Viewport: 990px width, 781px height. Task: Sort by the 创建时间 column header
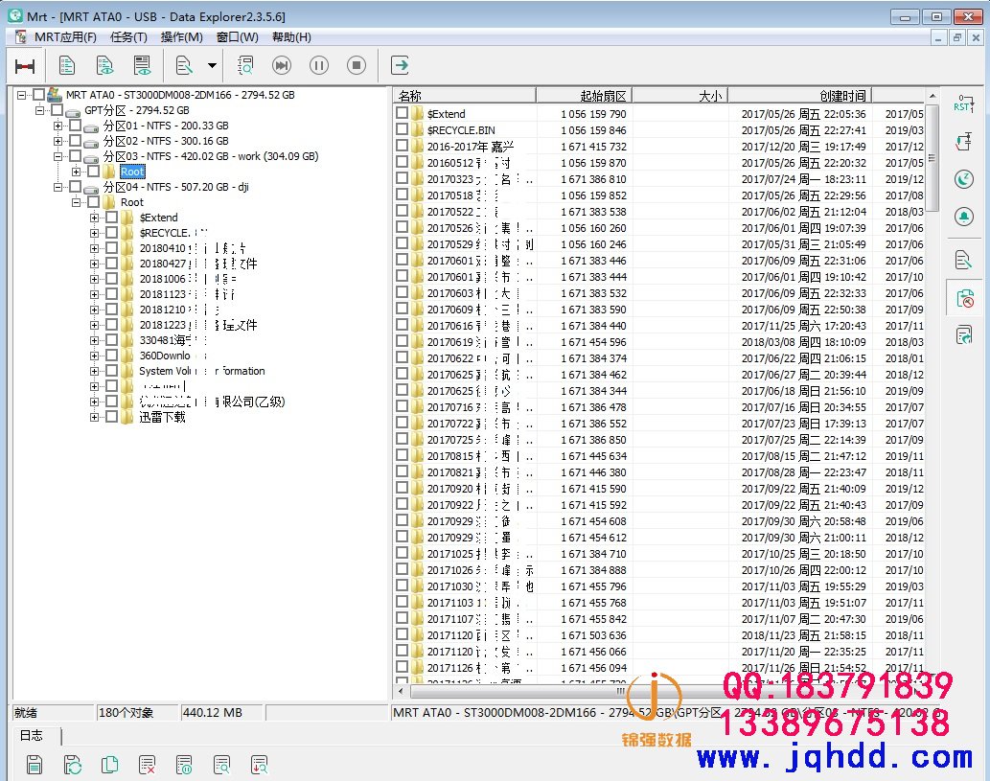800,95
